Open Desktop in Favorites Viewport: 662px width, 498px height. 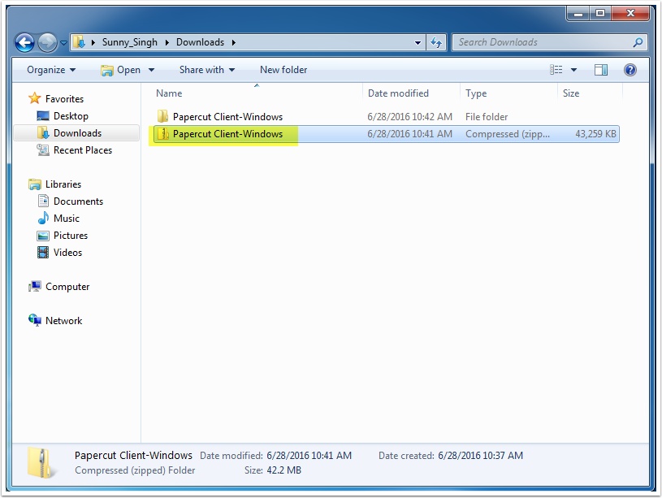coord(71,116)
